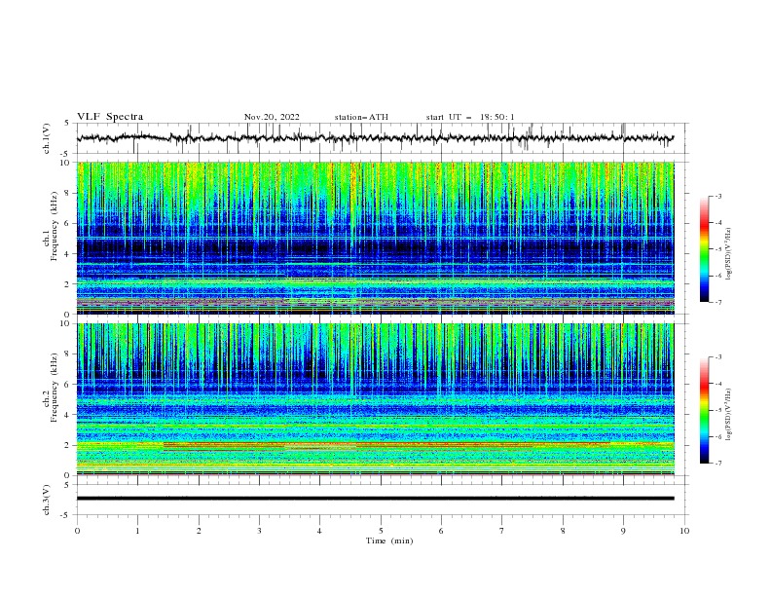Click time axis tick label "7"
This screenshot has width=771, height=596.
(502, 531)
